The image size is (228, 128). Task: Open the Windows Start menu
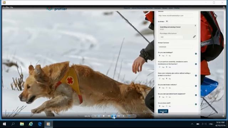click(x=4, y=124)
